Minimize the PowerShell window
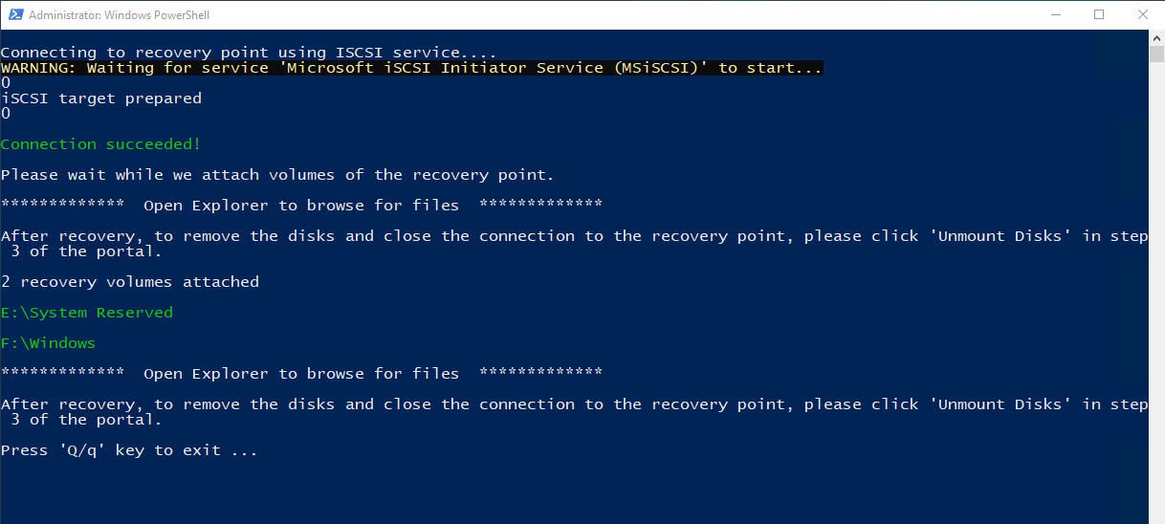1165x524 pixels. (1055, 14)
